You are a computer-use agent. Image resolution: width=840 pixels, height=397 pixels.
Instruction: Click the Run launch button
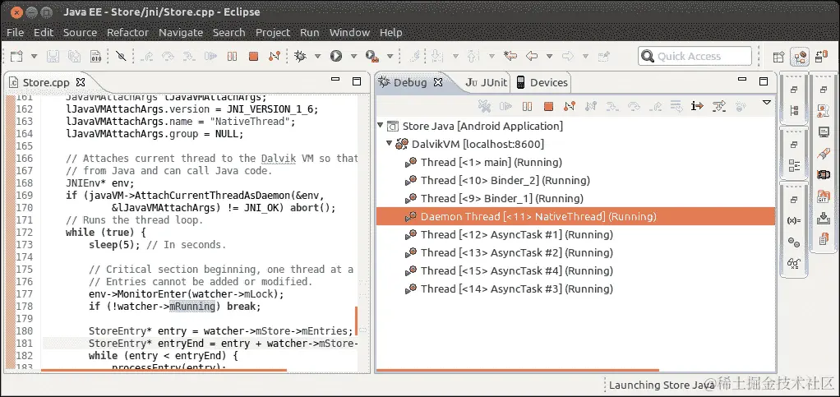(336, 56)
